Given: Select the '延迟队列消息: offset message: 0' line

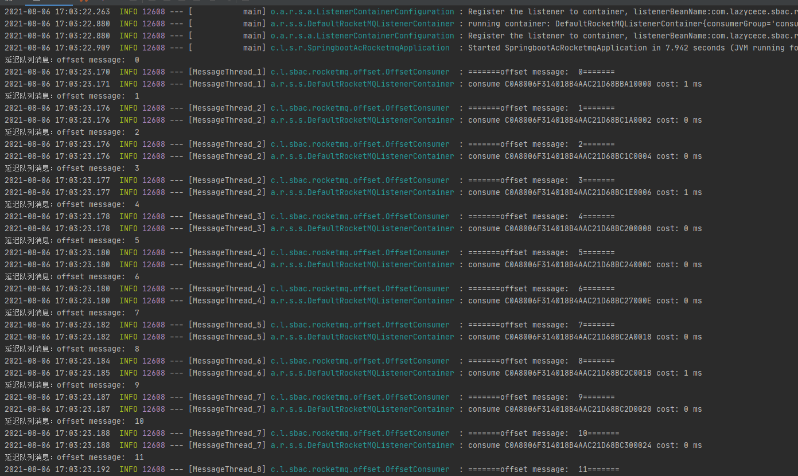Looking at the screenshot, I should point(72,60).
